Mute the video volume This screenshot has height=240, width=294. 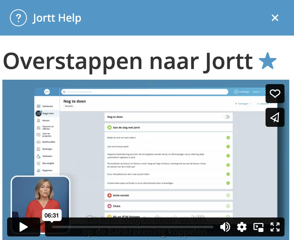pos(225,227)
